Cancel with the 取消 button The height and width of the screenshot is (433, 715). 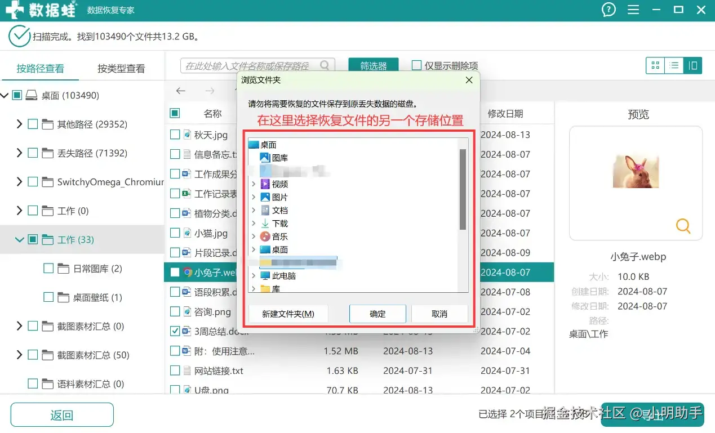(x=439, y=314)
